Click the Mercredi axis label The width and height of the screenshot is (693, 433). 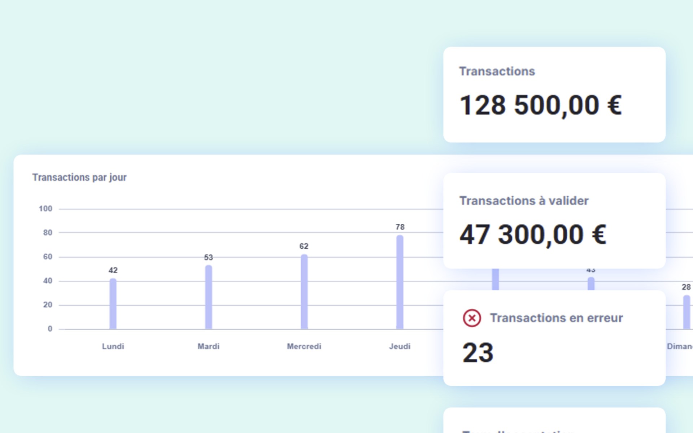click(x=304, y=346)
